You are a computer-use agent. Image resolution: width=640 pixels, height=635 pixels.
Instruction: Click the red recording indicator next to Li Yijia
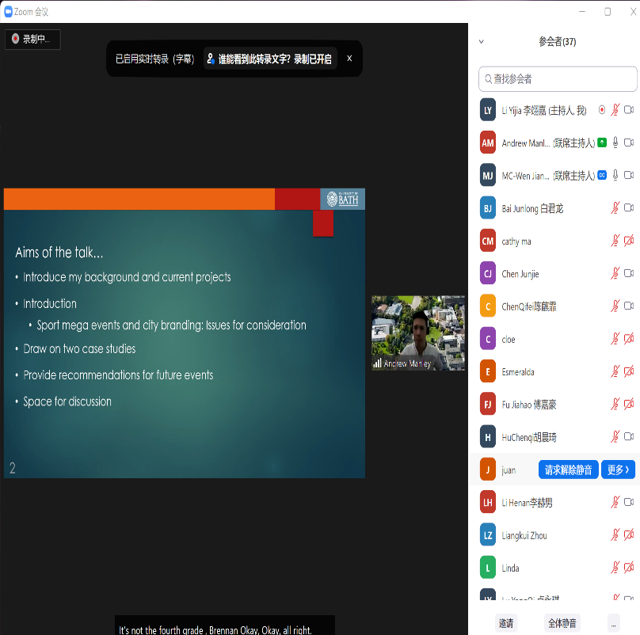click(x=602, y=110)
